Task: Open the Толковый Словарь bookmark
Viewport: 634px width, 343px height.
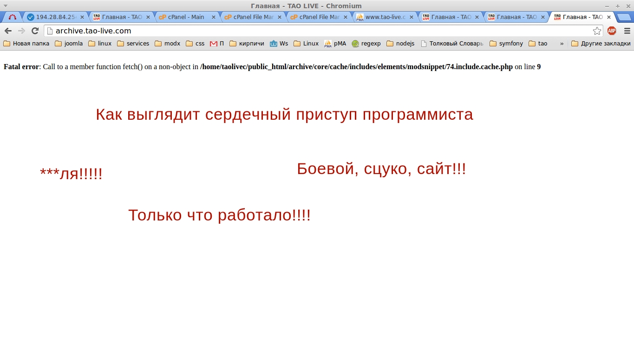Action: coord(452,44)
